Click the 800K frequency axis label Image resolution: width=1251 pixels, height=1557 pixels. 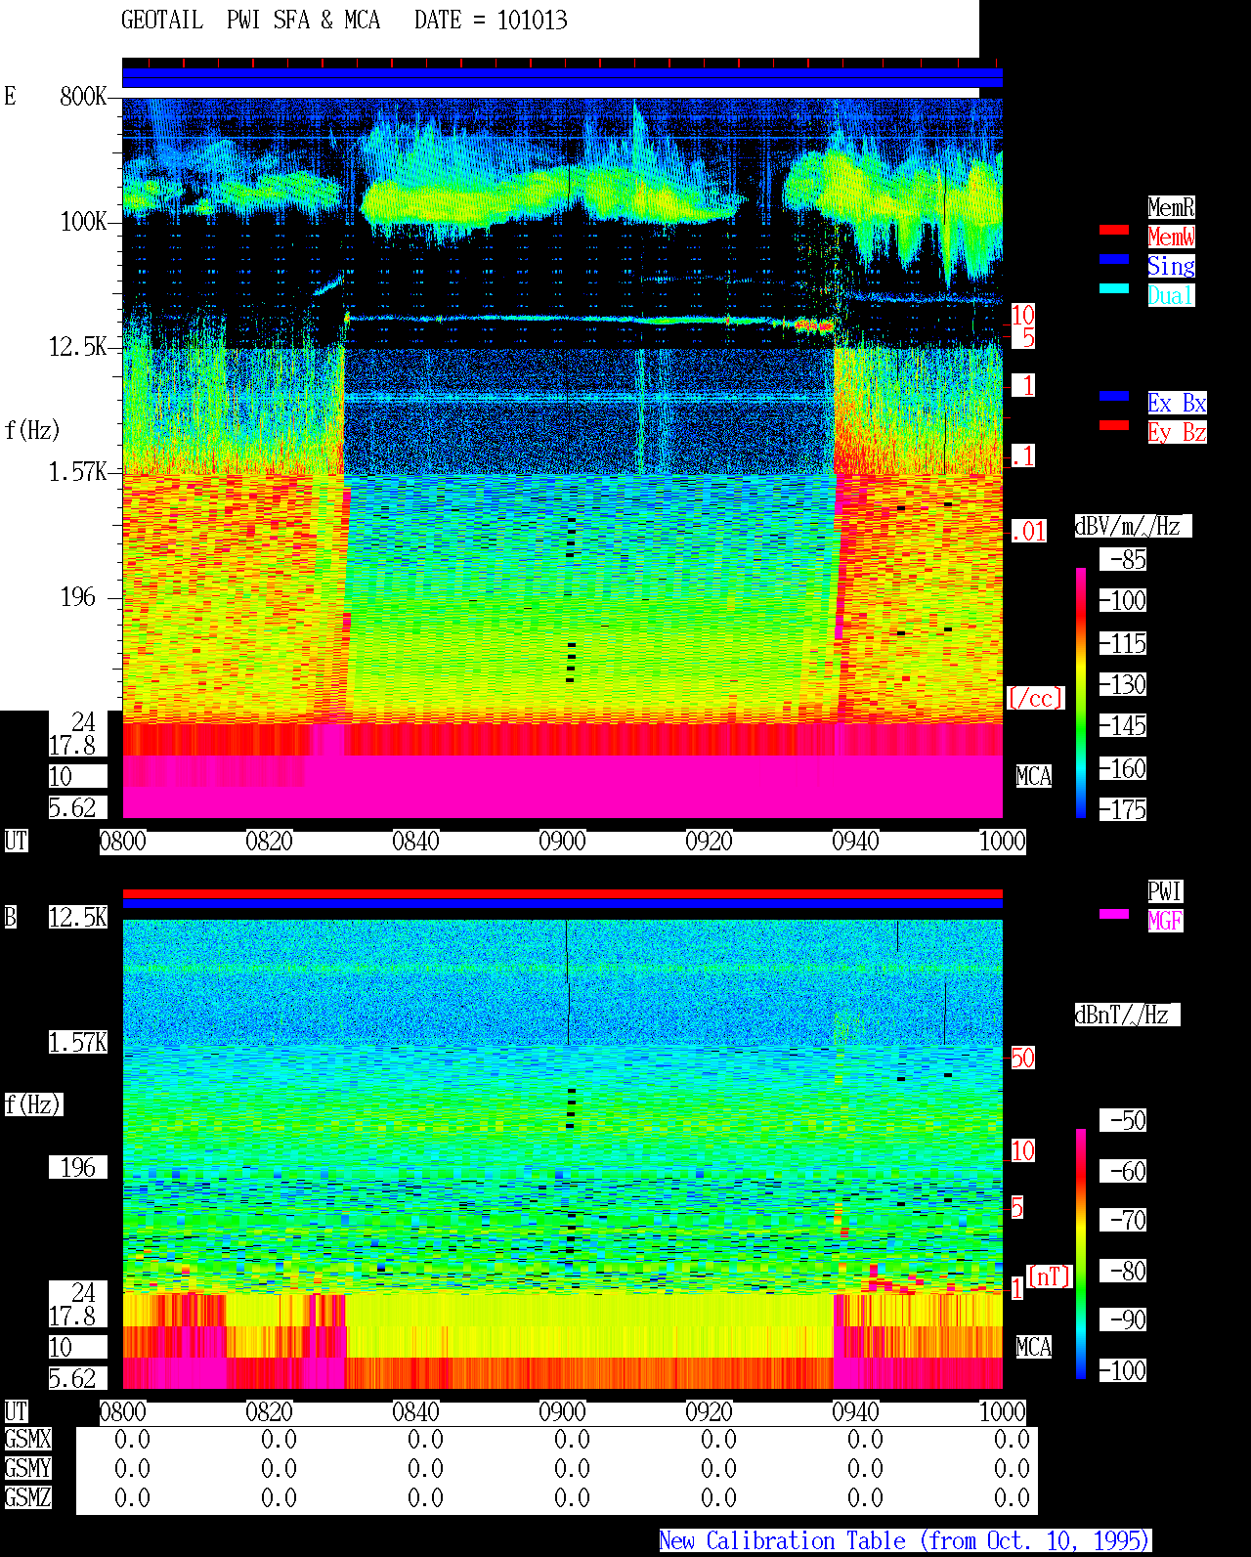(84, 97)
